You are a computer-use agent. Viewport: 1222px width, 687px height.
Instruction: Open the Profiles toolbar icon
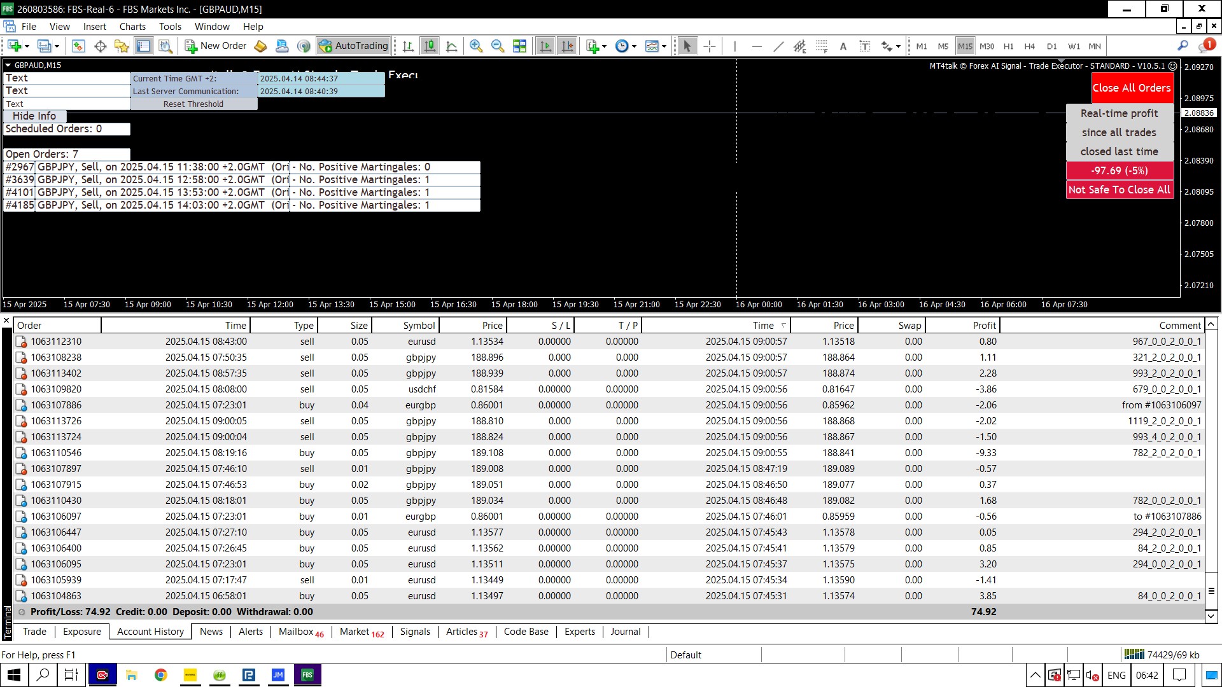44,46
